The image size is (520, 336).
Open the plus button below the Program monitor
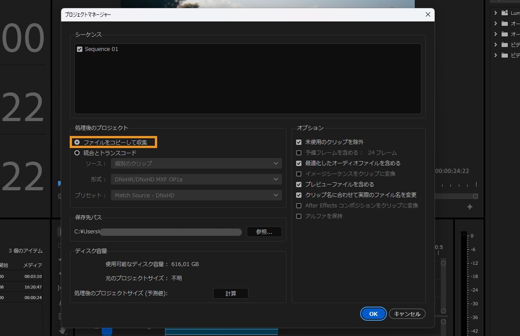coord(470,206)
